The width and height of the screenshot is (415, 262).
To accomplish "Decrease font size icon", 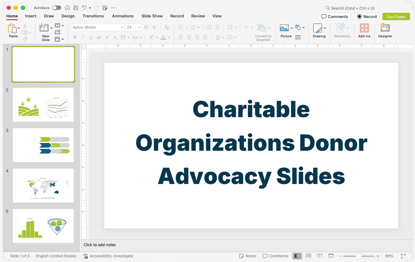I will [x=155, y=27].
